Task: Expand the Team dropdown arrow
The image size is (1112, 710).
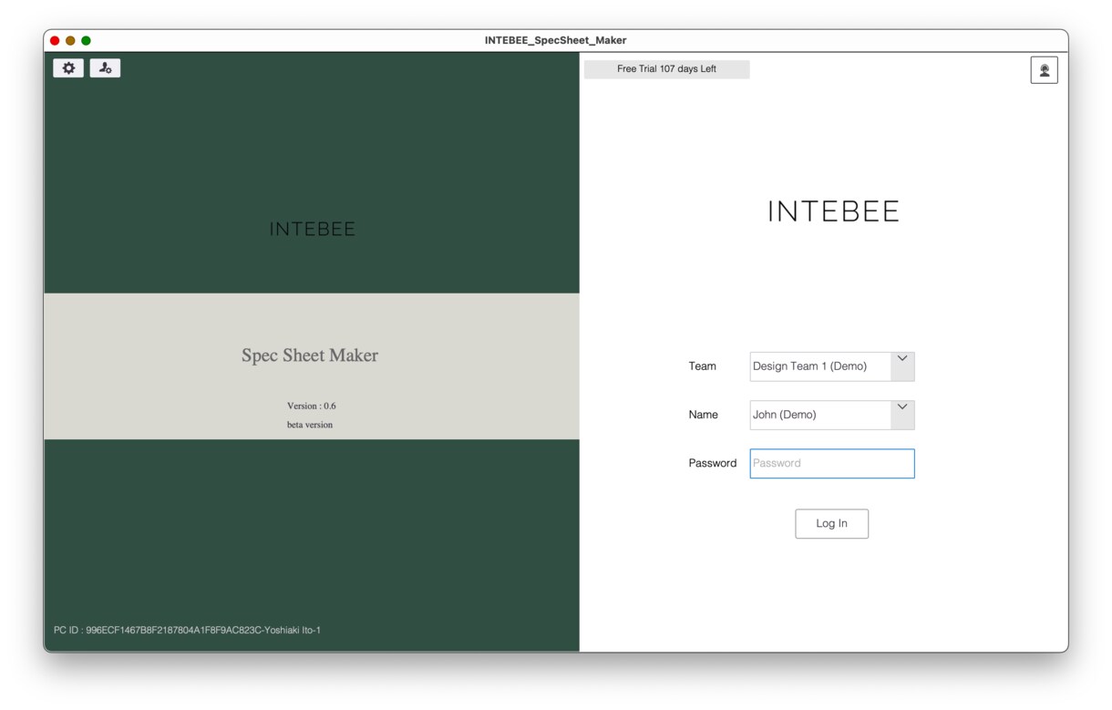Action: pyautogui.click(x=902, y=366)
